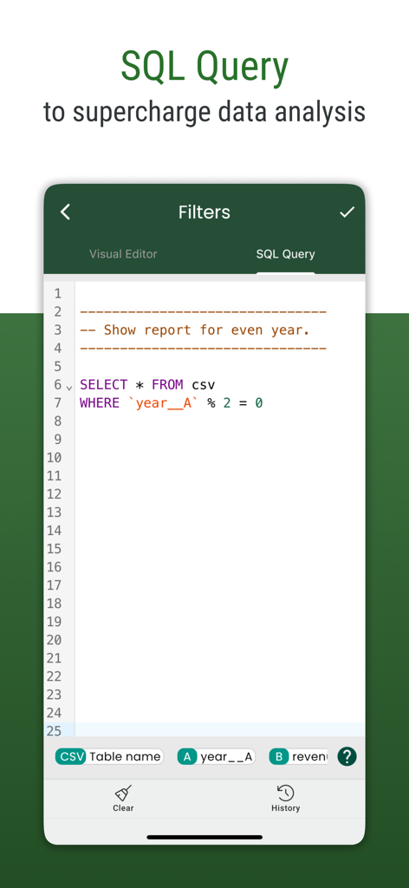409x888 pixels.
Task: Click the comment 'Show report for even year.'
Action: click(x=195, y=330)
